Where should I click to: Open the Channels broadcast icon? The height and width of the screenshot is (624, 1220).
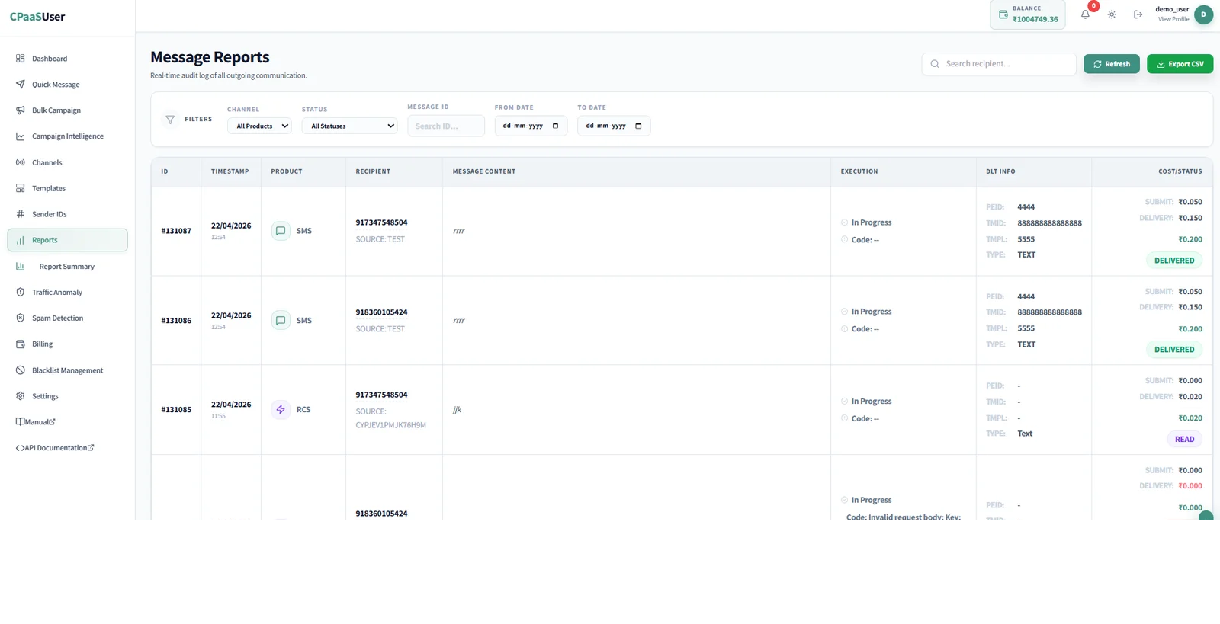21,162
